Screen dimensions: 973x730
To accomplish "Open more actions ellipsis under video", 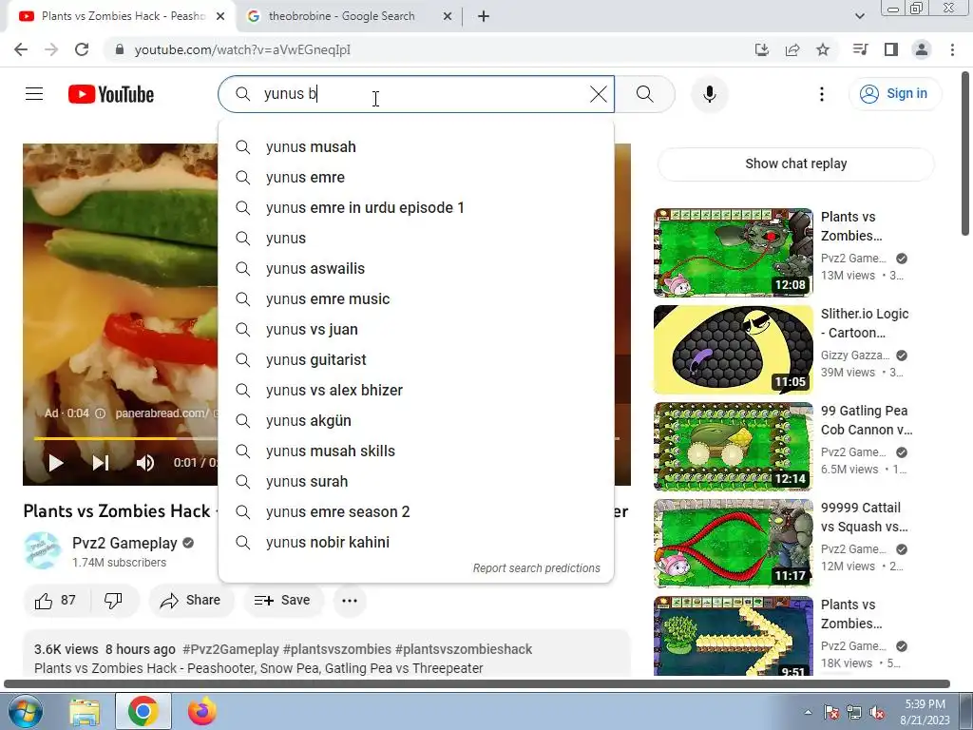I will coord(350,601).
